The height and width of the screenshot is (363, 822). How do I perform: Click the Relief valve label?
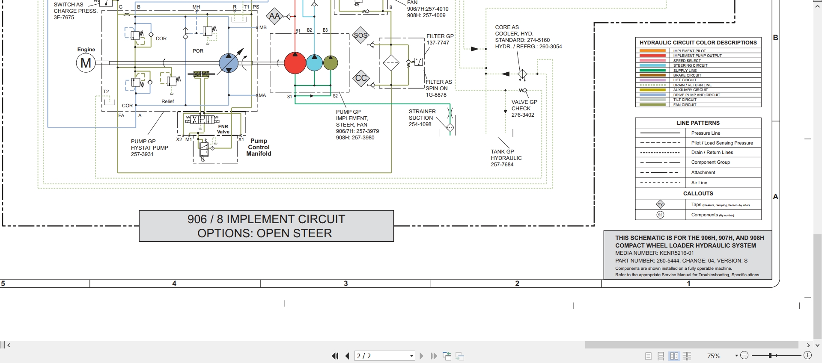coord(167,101)
